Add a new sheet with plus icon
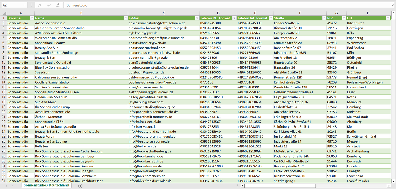 click(x=80, y=186)
